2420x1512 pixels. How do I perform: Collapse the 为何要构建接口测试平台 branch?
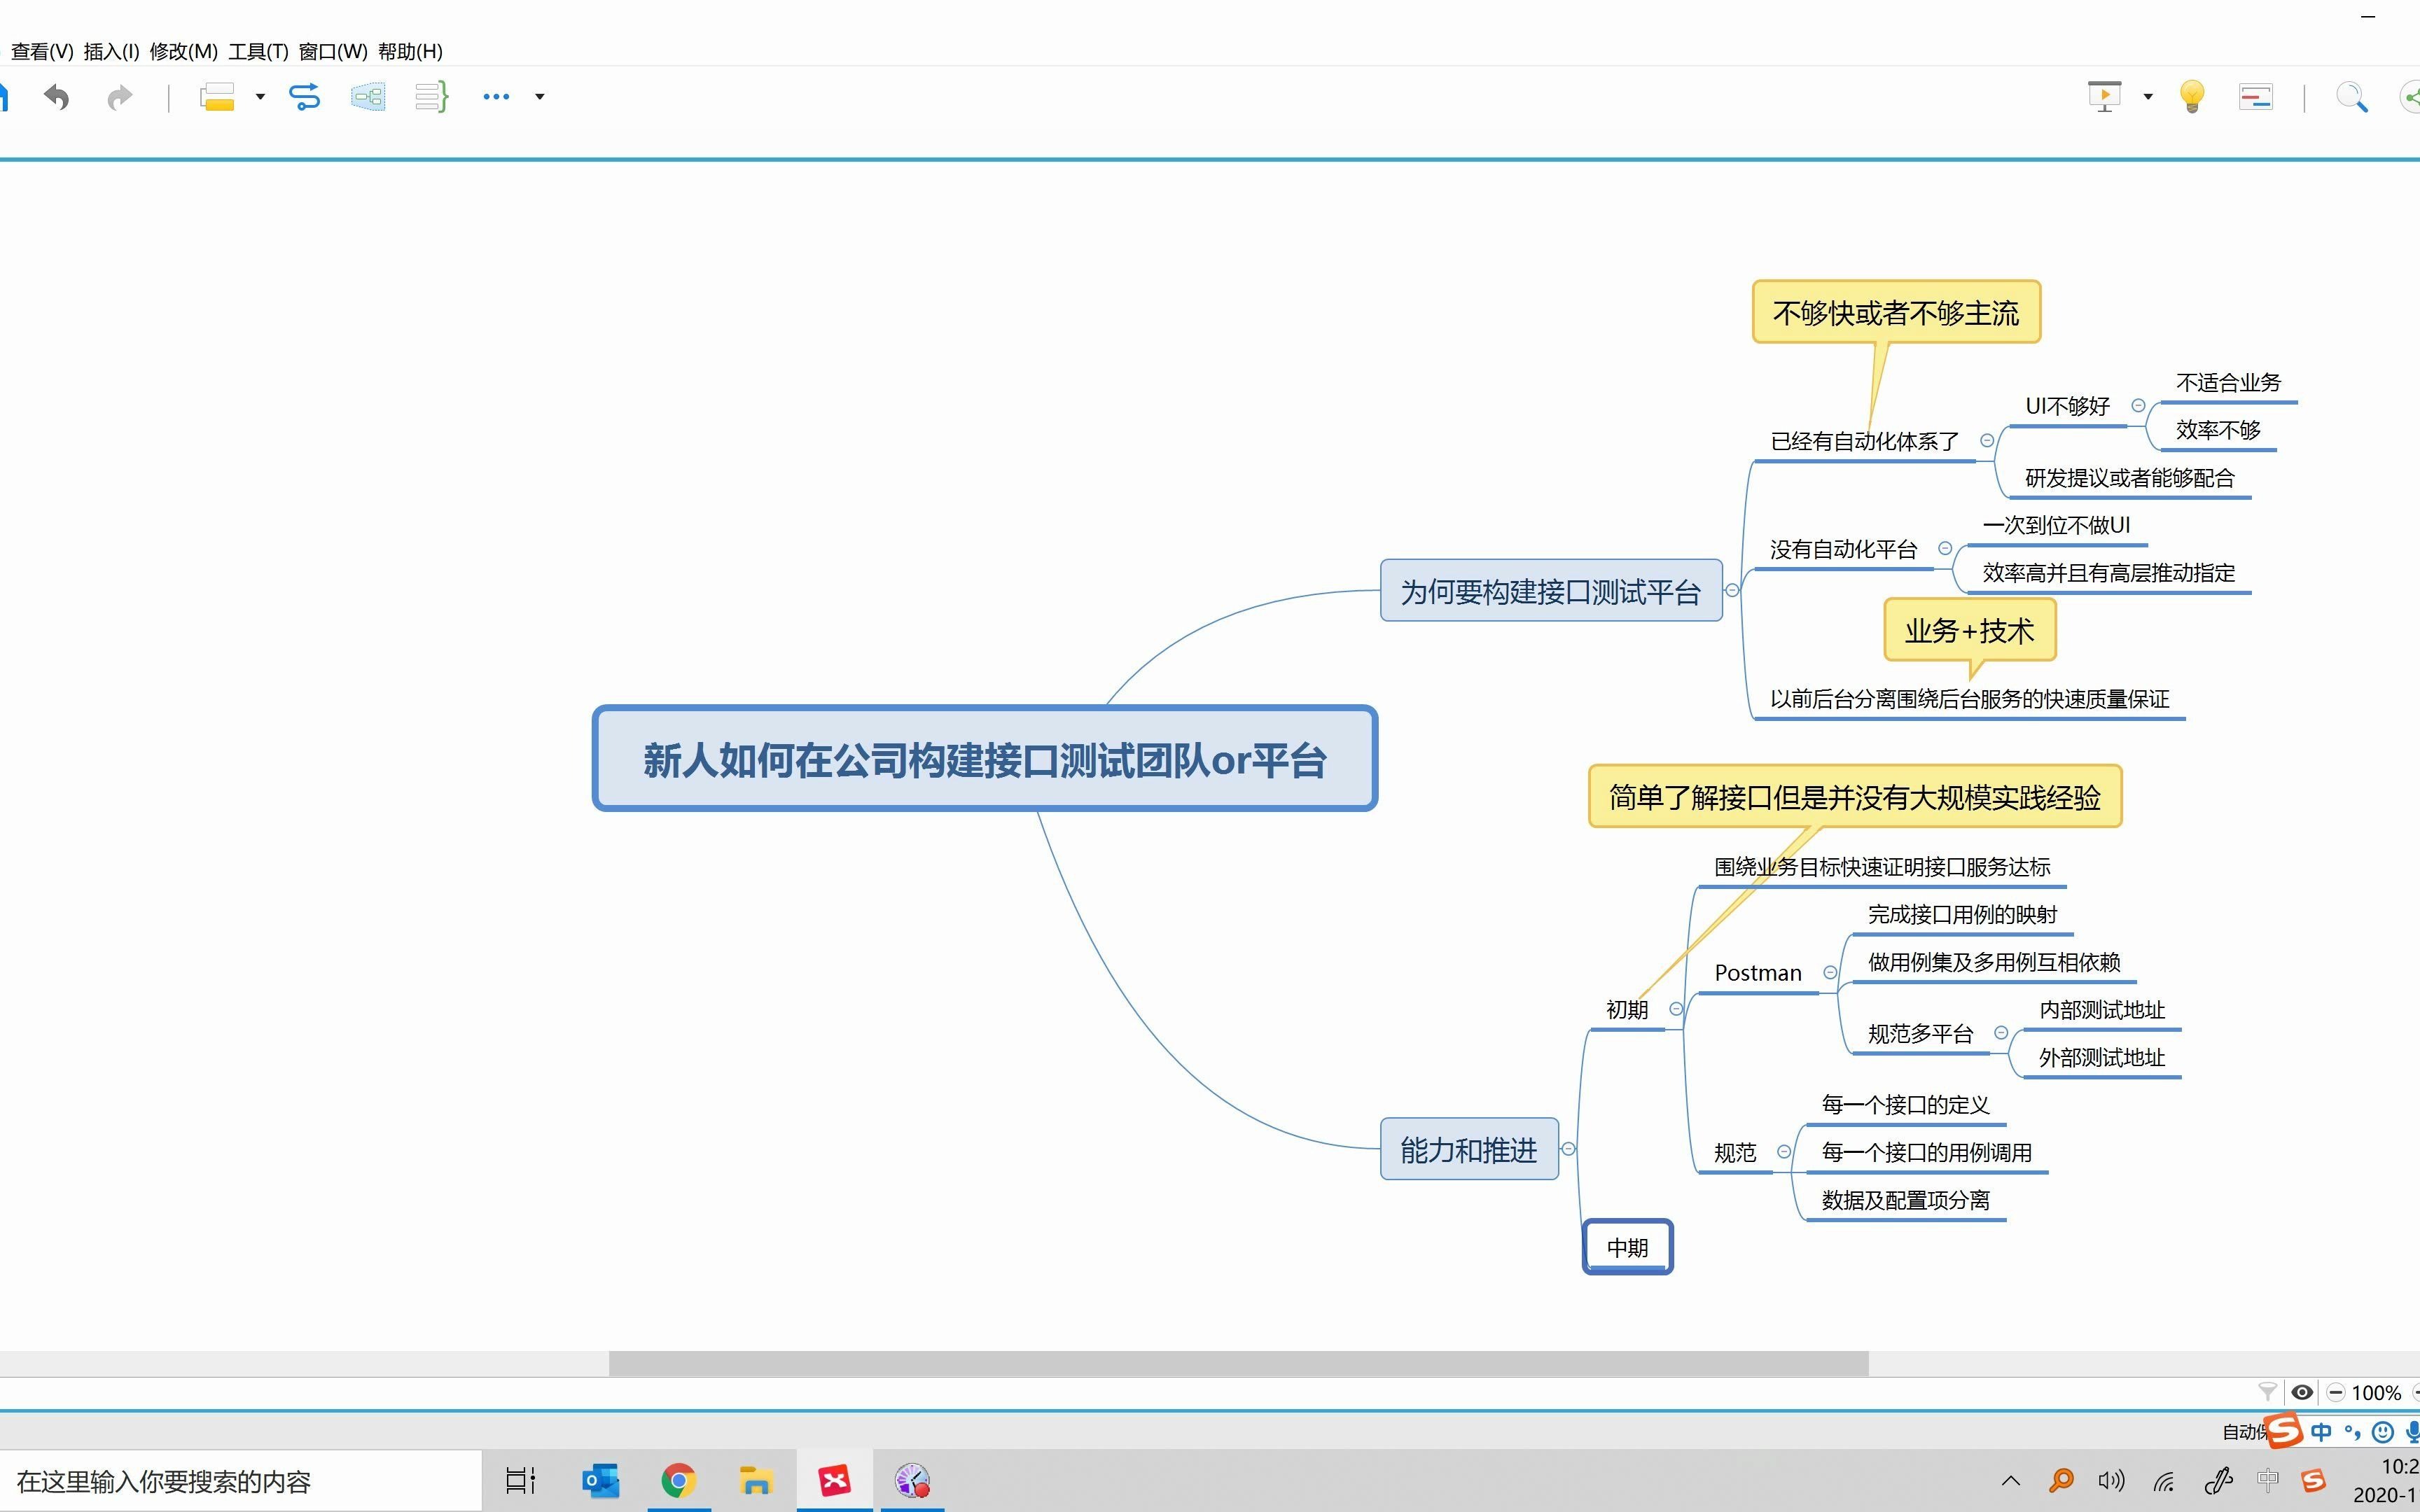point(1732,590)
